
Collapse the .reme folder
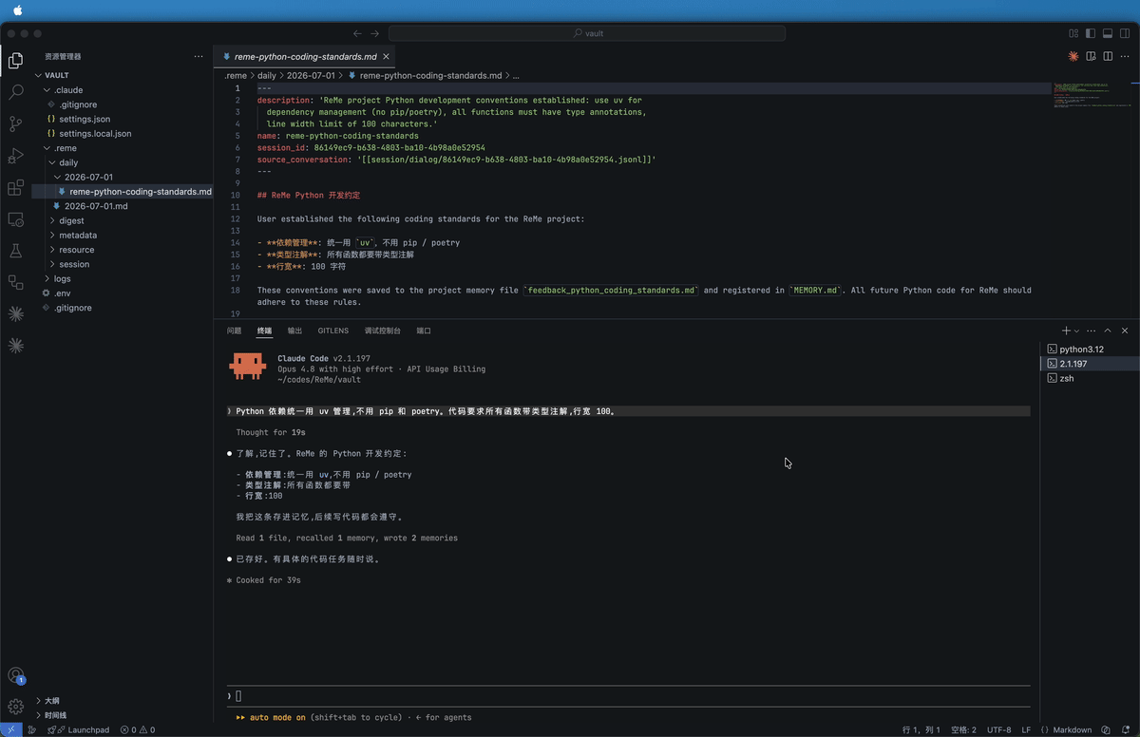pos(66,148)
